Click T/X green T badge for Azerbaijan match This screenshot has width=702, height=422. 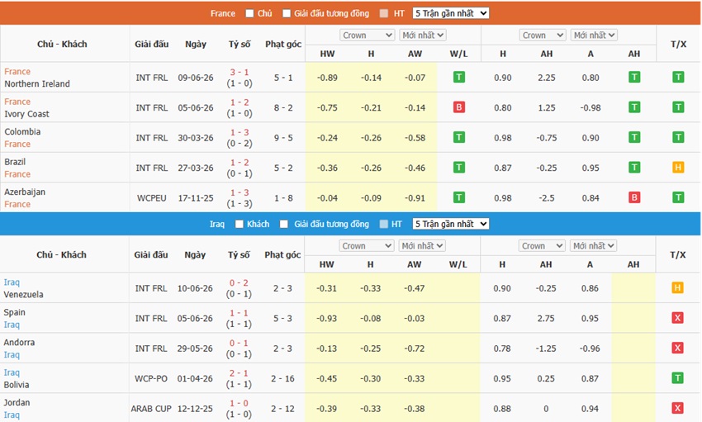[678, 197]
